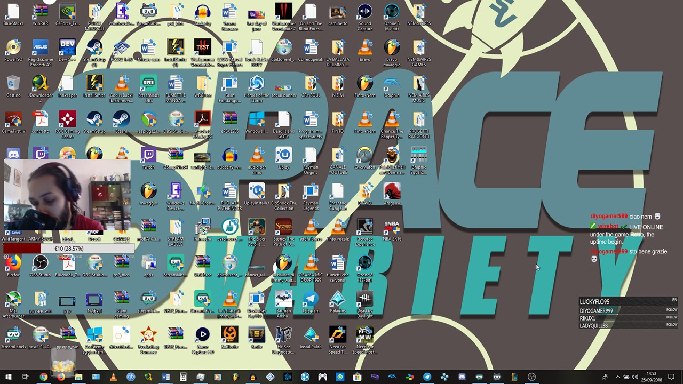This screenshot has width=683, height=384.
Task: Open the Overwatch desktop shortcut
Action: [365, 158]
